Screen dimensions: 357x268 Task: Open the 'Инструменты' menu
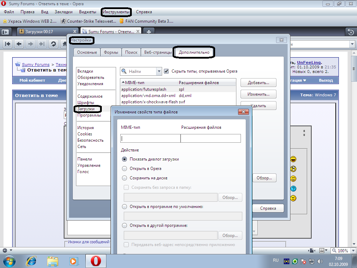coord(116,12)
